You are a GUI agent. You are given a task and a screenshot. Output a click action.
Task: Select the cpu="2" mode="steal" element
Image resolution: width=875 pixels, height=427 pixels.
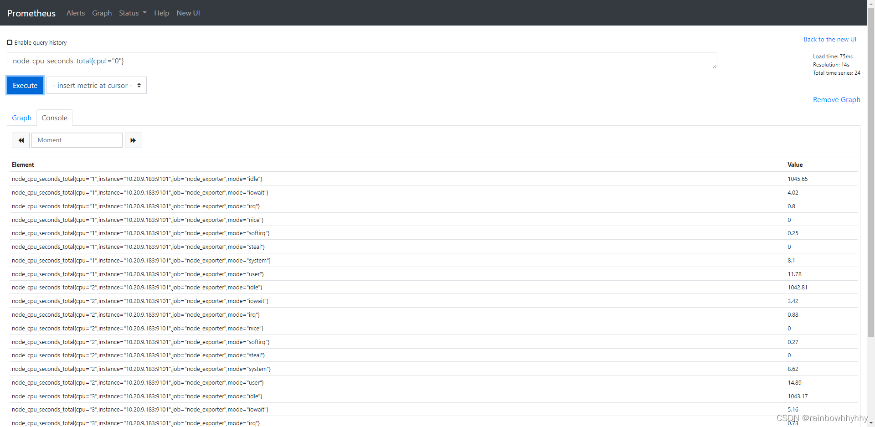point(138,355)
